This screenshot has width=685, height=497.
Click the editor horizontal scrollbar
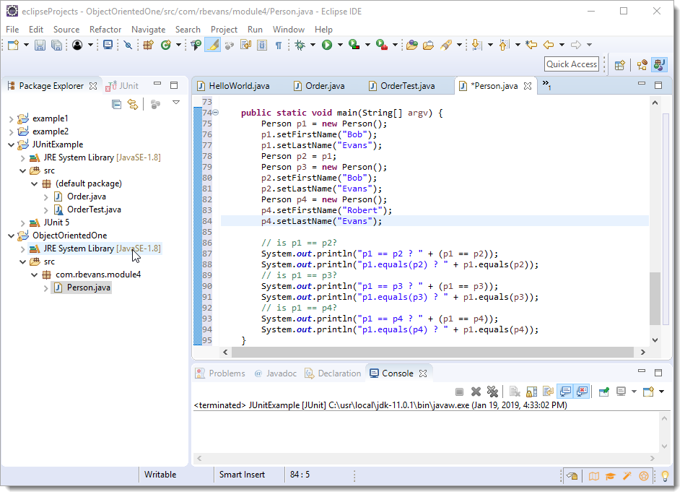point(432,353)
